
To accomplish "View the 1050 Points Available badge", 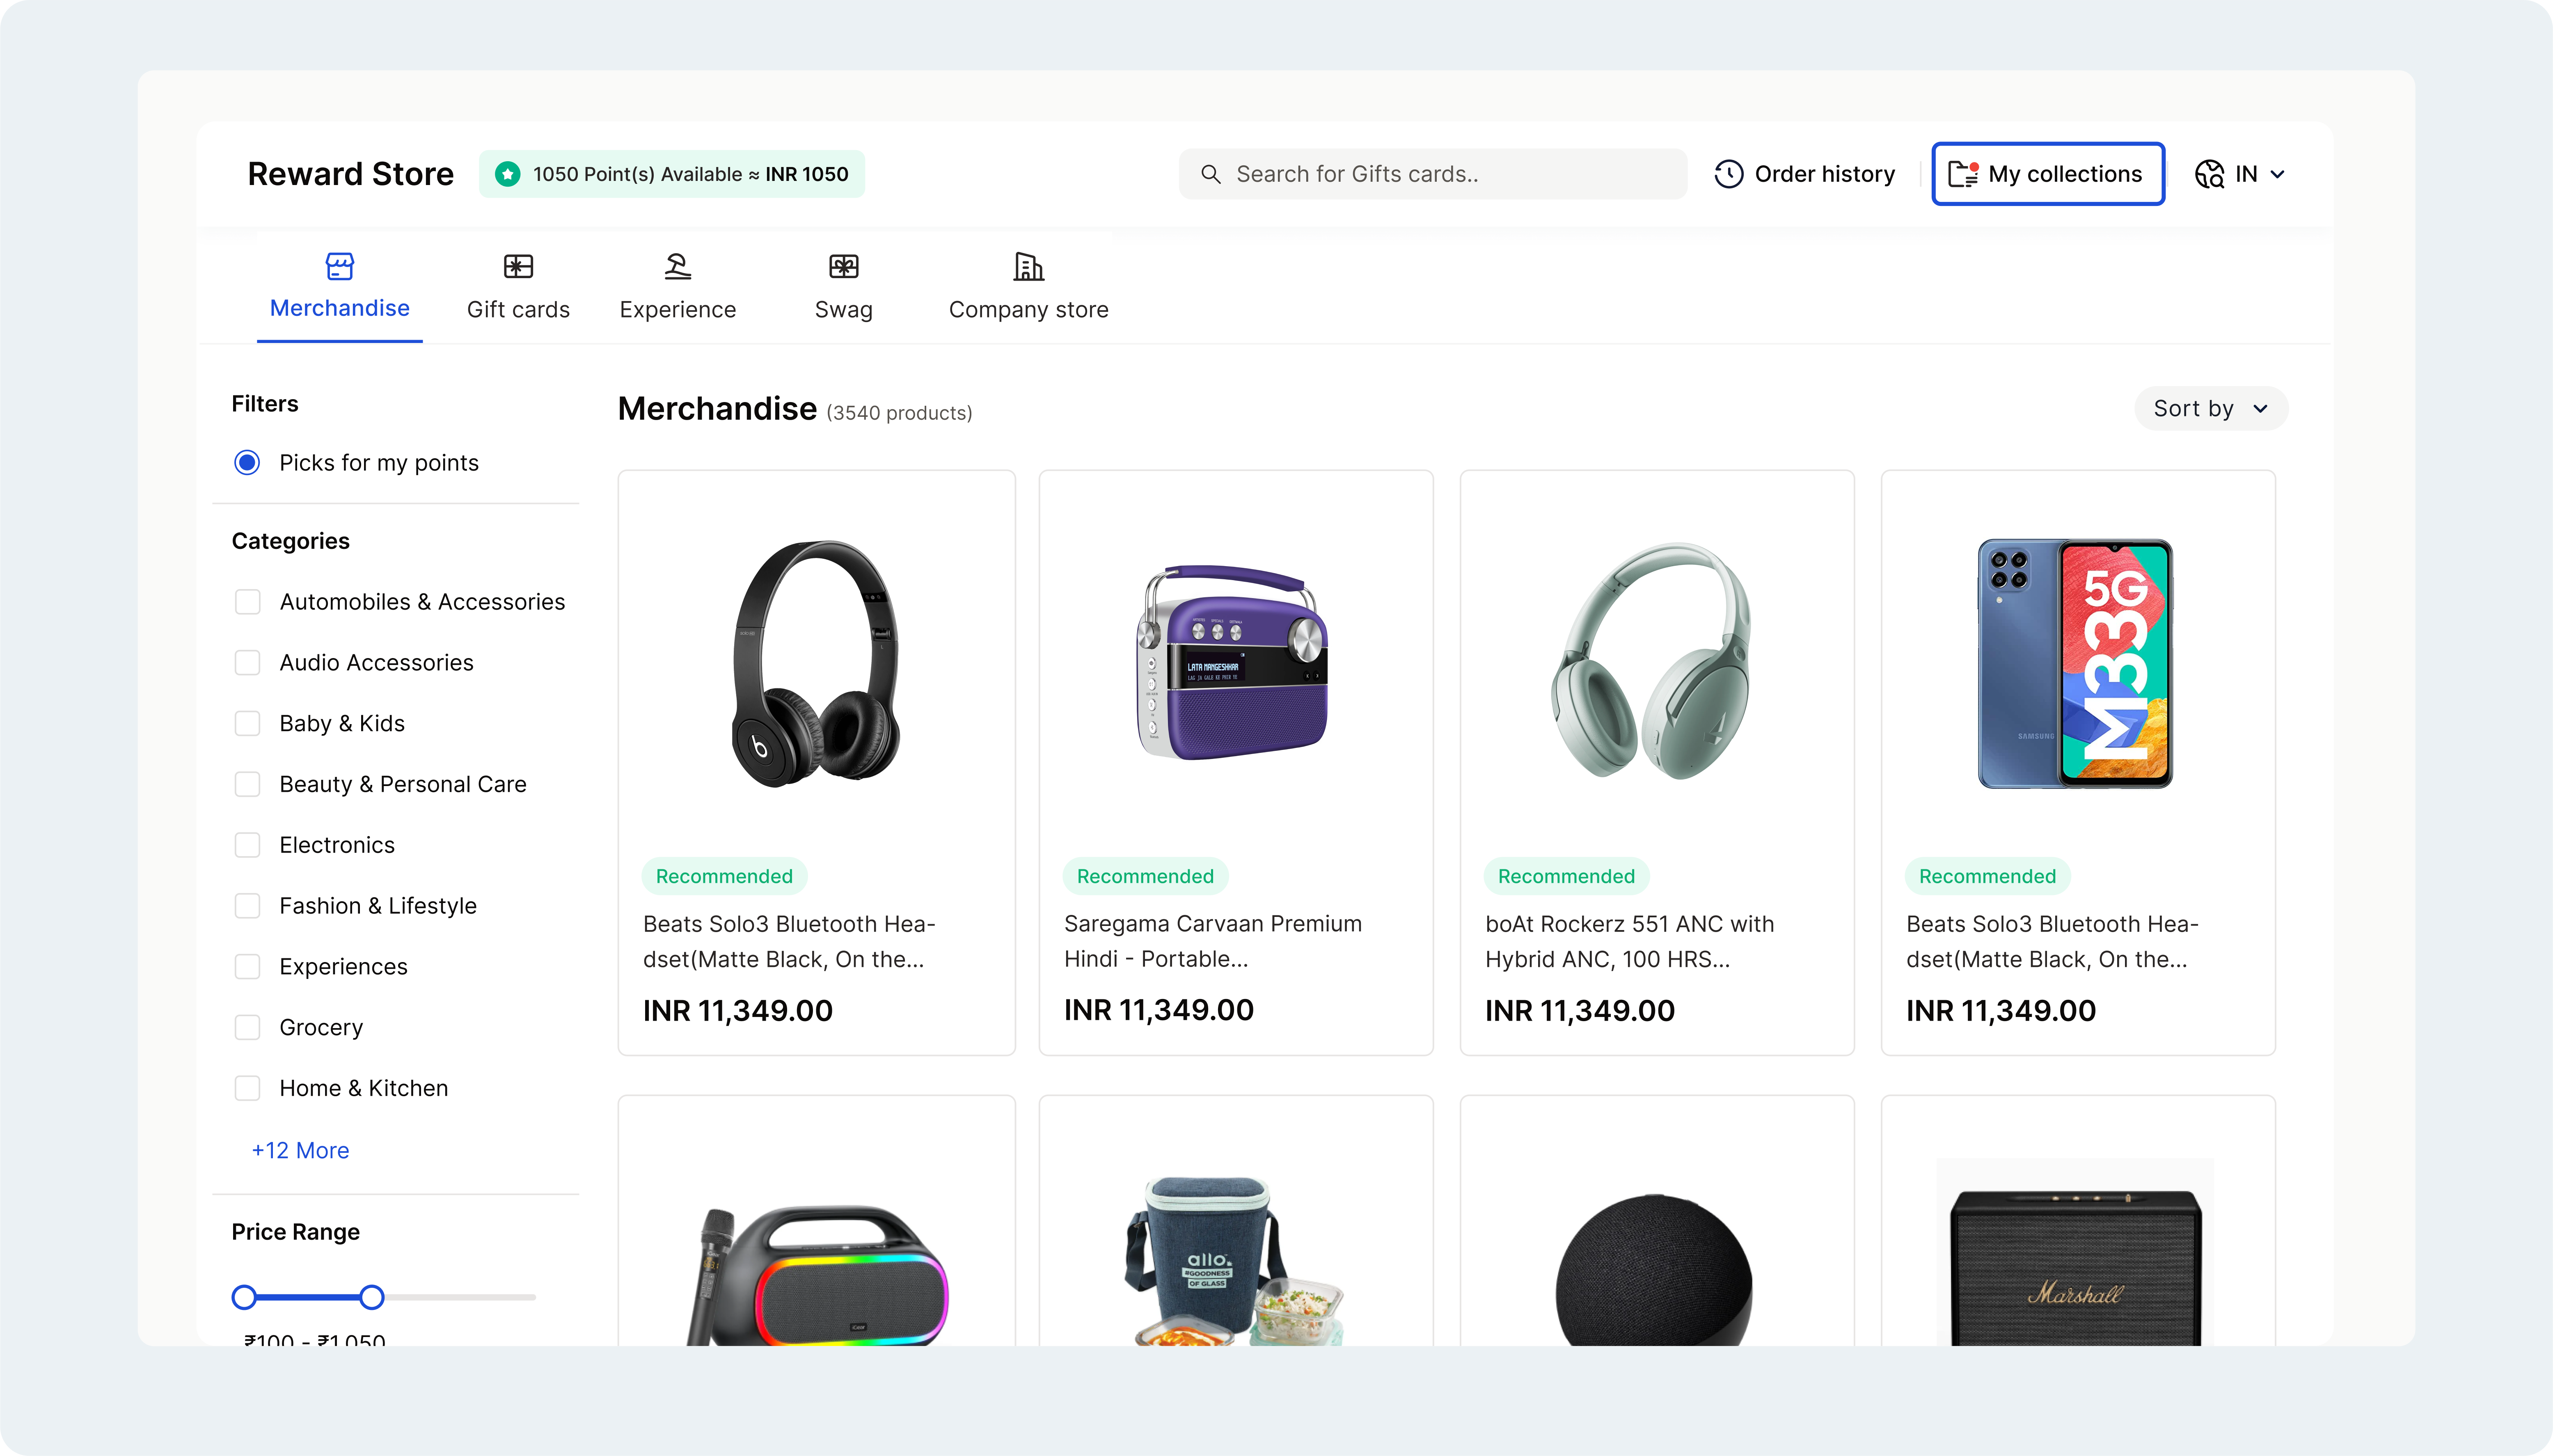I will [x=672, y=174].
